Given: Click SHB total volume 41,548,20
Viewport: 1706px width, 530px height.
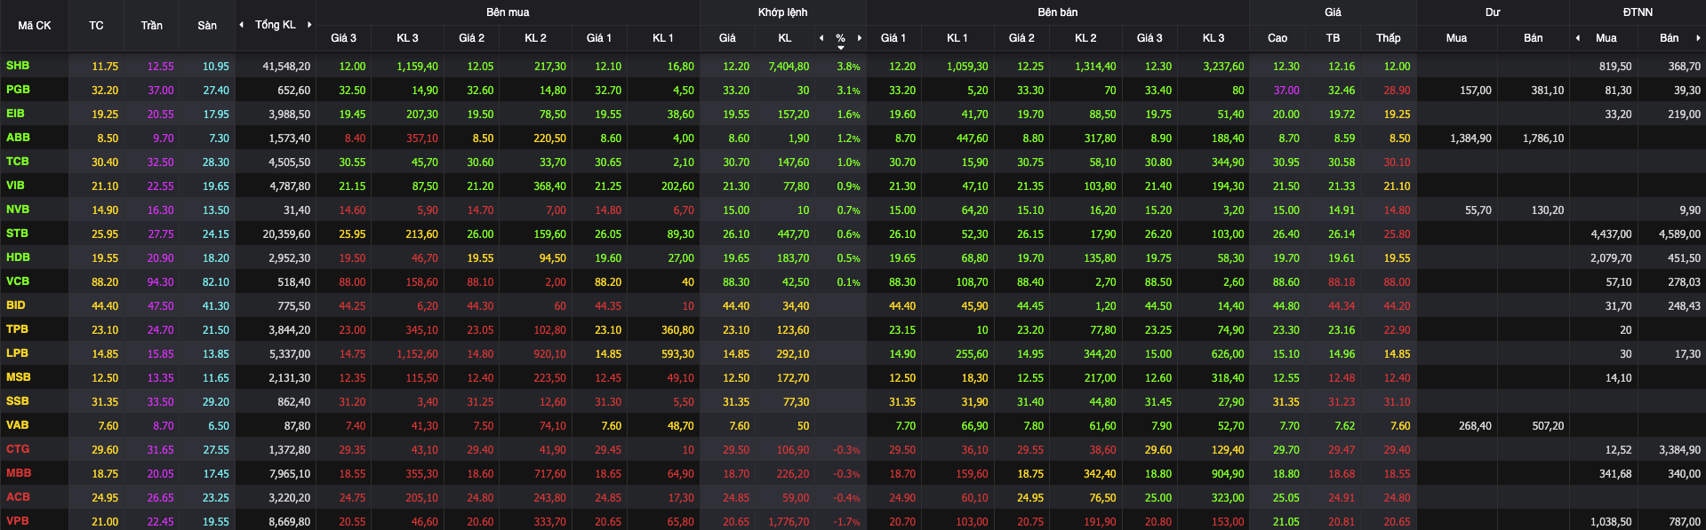Looking at the screenshot, I should 286,67.
